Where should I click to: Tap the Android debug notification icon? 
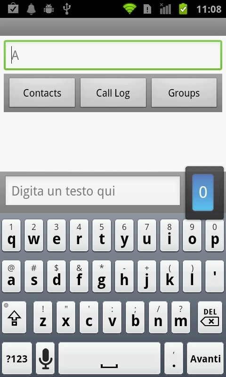coord(48,9)
